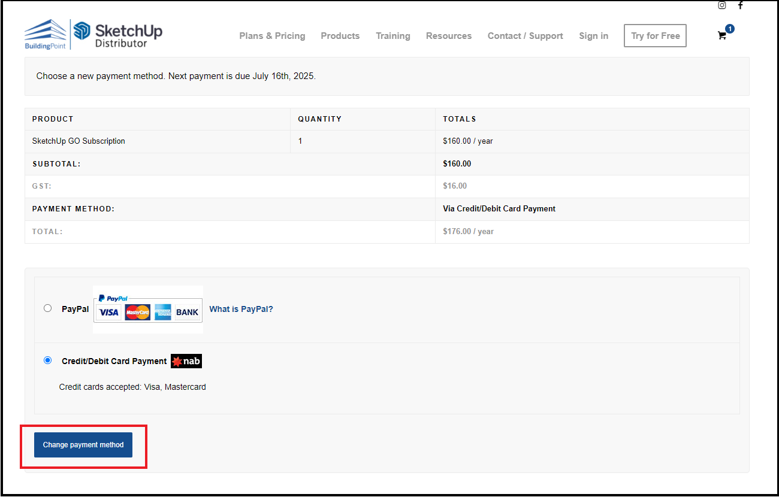
Task: Click the PAYMENT METHOD: row label
Action: point(73,209)
